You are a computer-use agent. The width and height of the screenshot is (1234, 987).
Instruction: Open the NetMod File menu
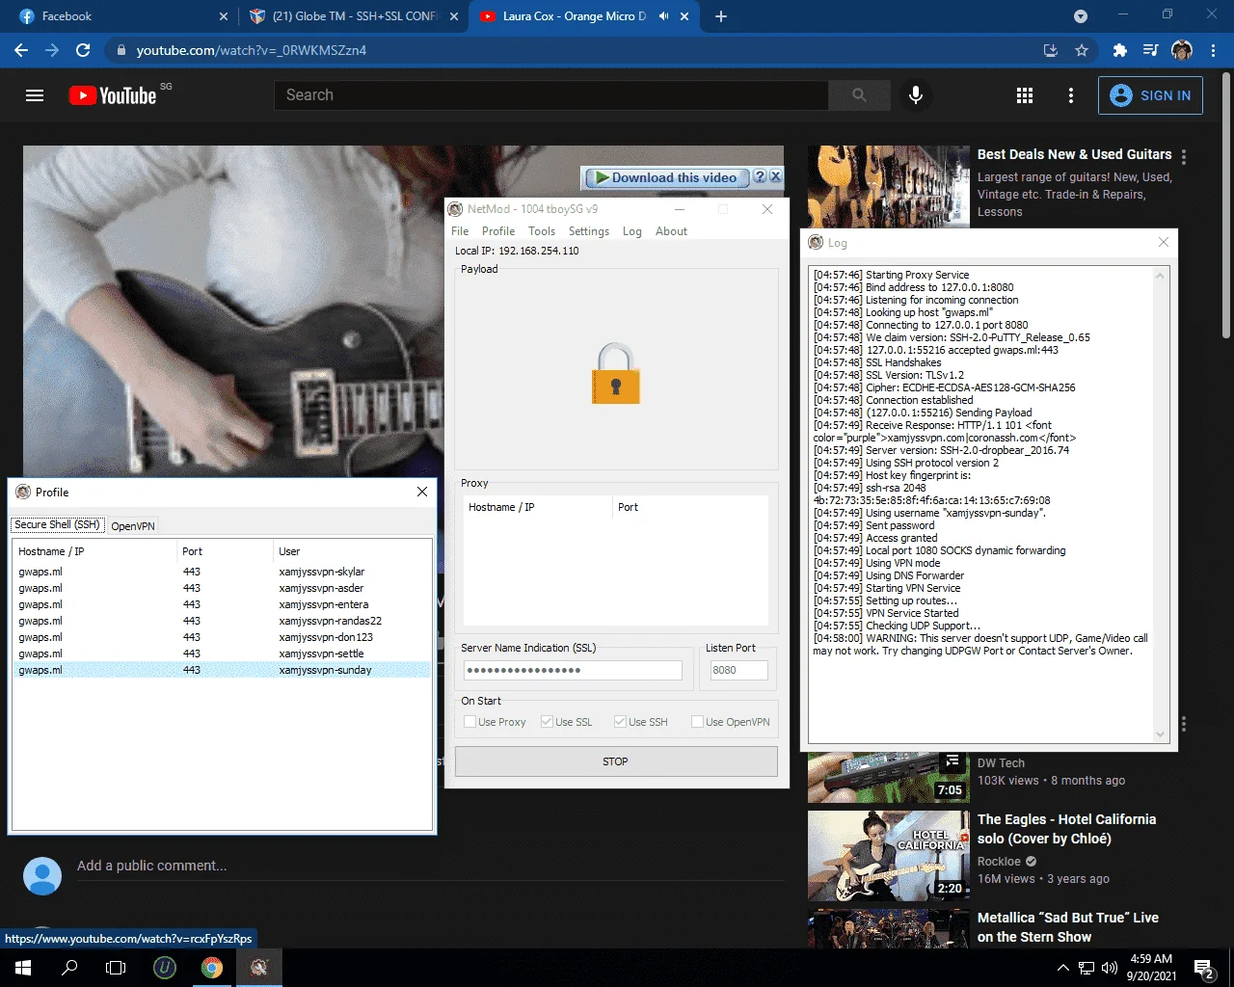(460, 231)
